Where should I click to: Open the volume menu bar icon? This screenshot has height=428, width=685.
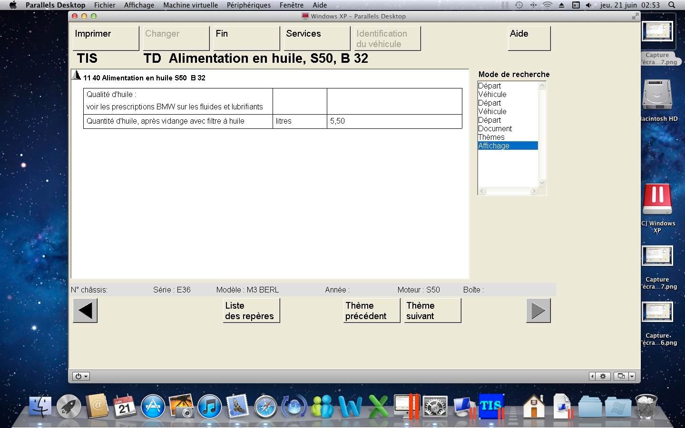tap(589, 5)
